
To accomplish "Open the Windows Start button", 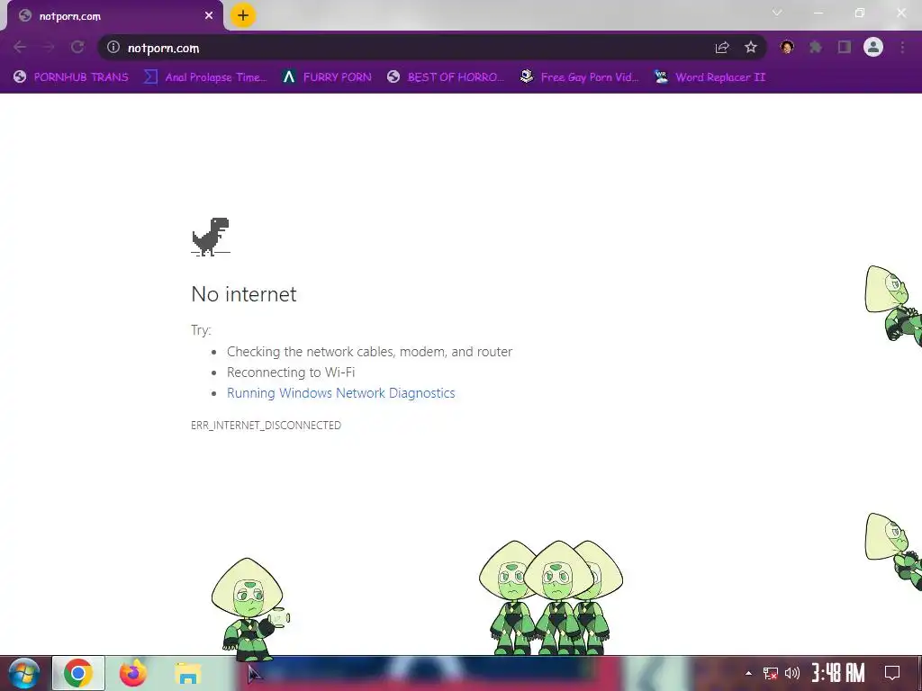I will coord(24,673).
